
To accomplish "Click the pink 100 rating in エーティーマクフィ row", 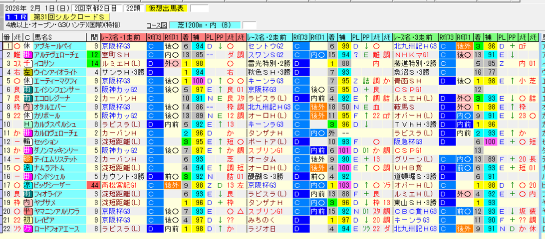I will tap(198, 81).
